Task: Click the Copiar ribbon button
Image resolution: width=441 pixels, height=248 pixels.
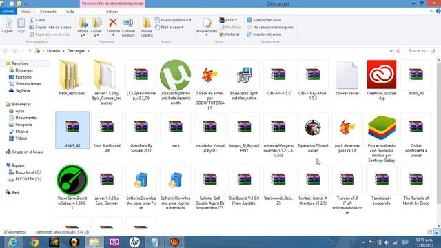Action: tap(8, 25)
